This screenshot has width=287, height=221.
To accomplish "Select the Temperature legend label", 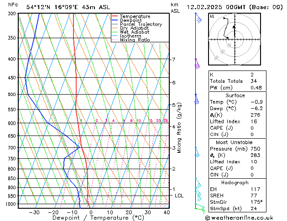I will [x=135, y=16].
